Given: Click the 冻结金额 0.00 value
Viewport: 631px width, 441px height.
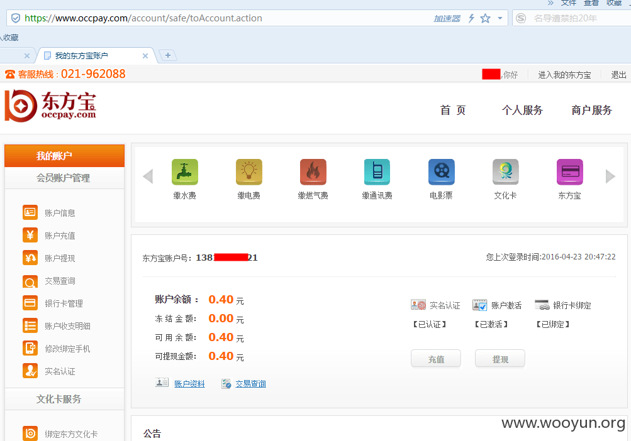Looking at the screenshot, I should [221, 318].
